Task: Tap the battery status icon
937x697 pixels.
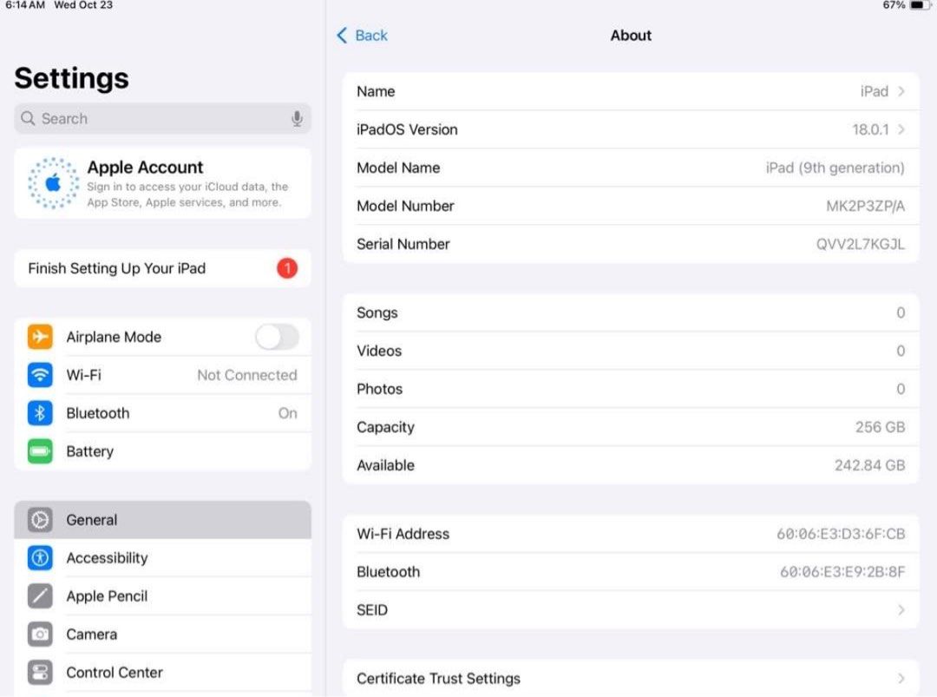Action: [919, 5]
